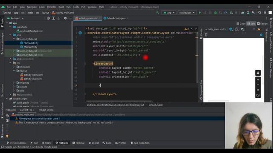Run the app with the green play icon
This screenshot has width=273, height=153.
tap(200, 13)
